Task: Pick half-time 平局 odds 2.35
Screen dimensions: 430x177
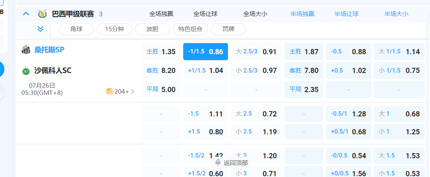Action: 304,89
